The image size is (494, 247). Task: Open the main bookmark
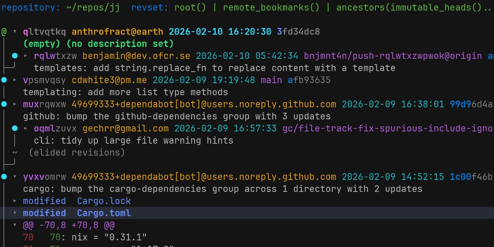click(272, 80)
